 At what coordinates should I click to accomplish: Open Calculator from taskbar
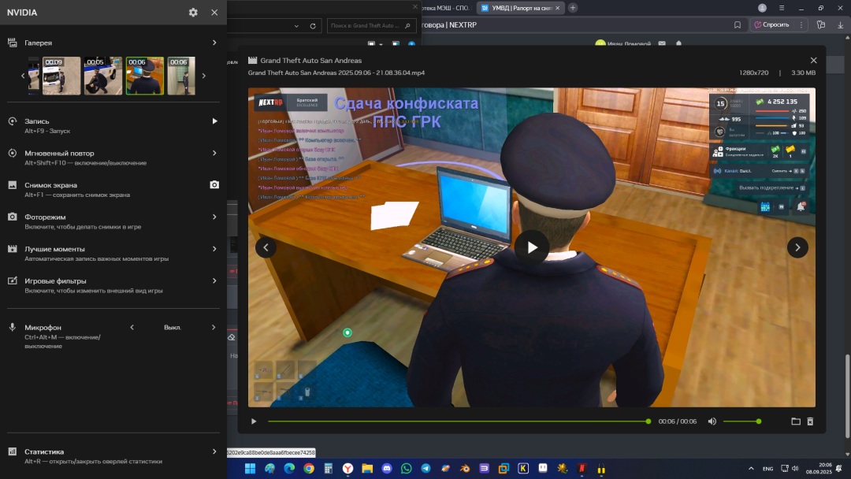329,468
